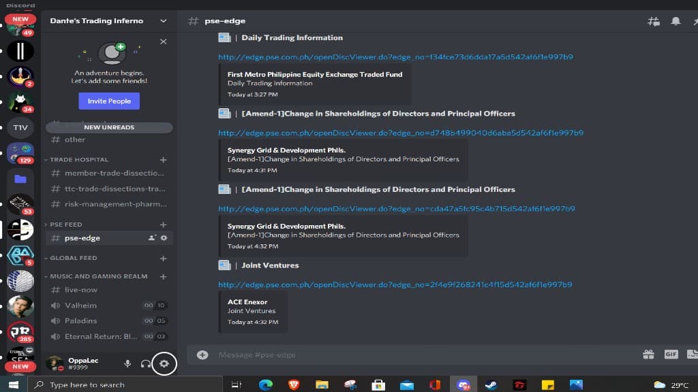Click OppaLec user avatar

(55, 363)
